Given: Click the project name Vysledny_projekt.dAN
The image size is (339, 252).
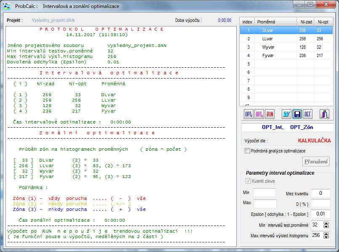Looking at the screenshot, I should pos(53,21).
